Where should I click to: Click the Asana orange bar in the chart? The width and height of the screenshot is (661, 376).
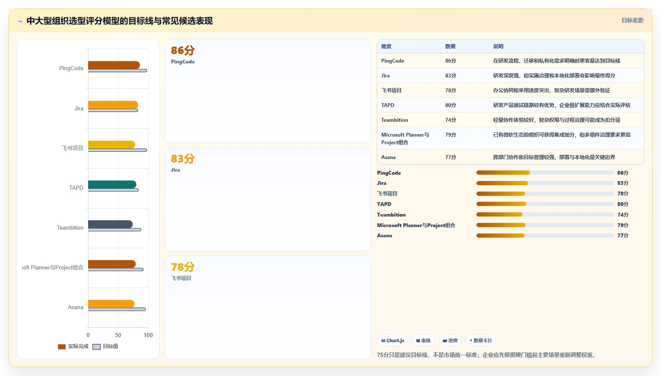(x=111, y=304)
